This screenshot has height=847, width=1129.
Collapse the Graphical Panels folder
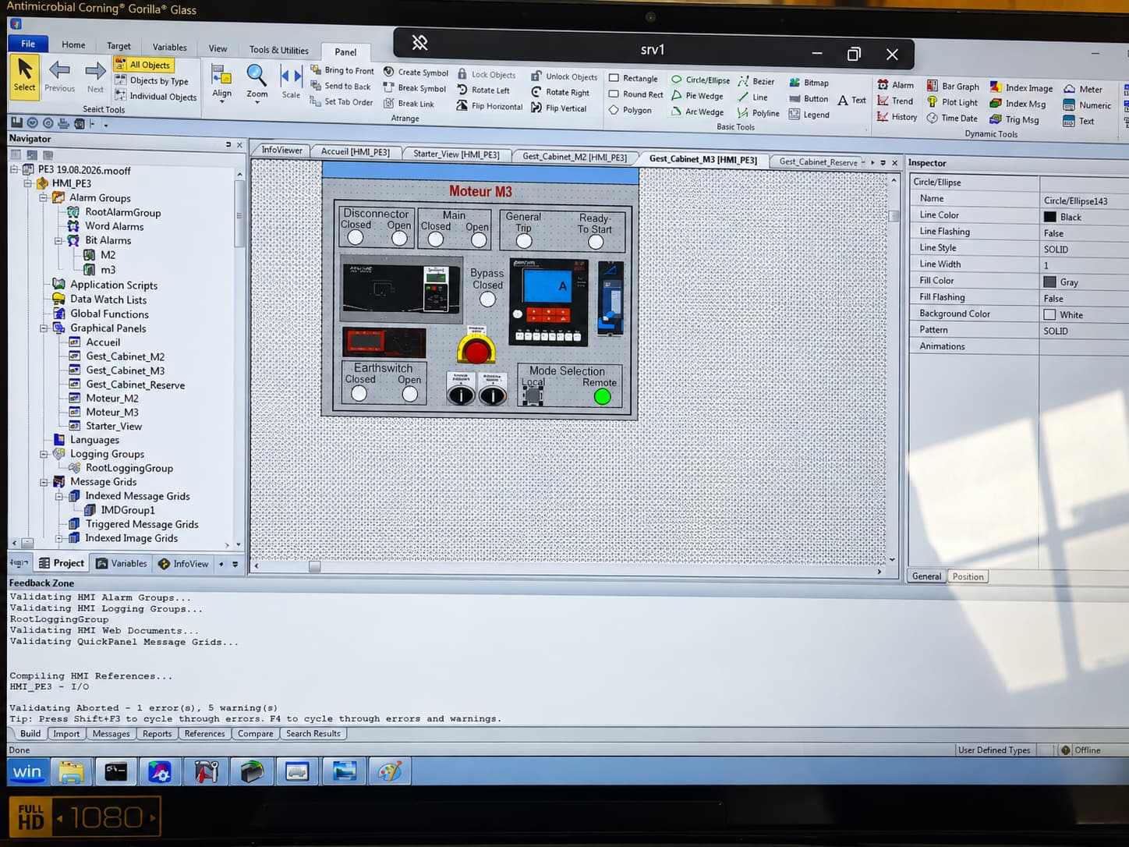[x=44, y=328]
